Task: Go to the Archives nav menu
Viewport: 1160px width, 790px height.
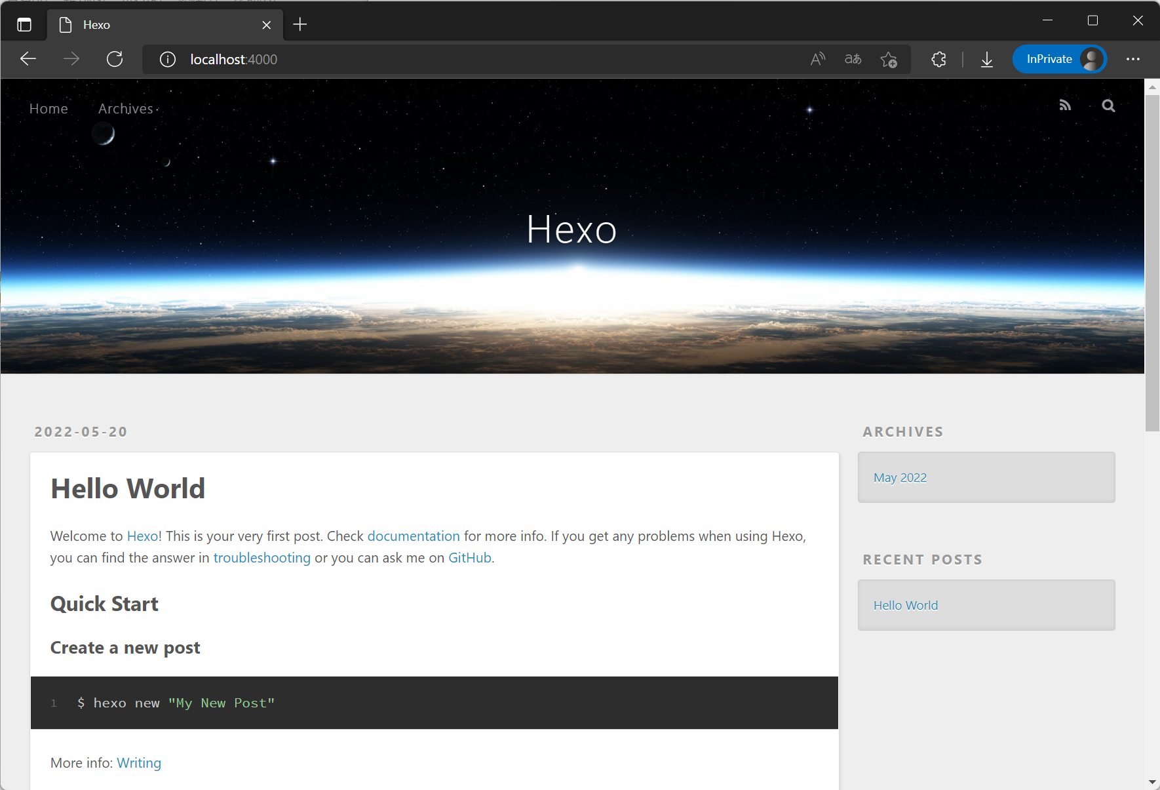Action: 126,109
